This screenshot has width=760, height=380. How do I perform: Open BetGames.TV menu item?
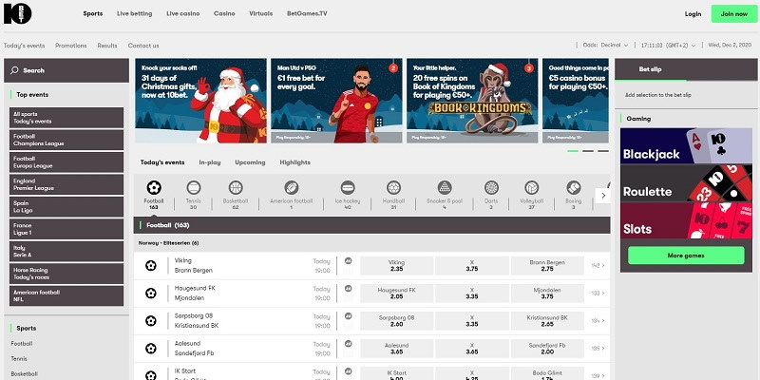tap(307, 13)
